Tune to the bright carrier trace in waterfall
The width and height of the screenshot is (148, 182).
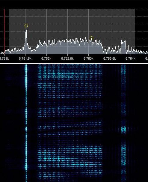26,123
